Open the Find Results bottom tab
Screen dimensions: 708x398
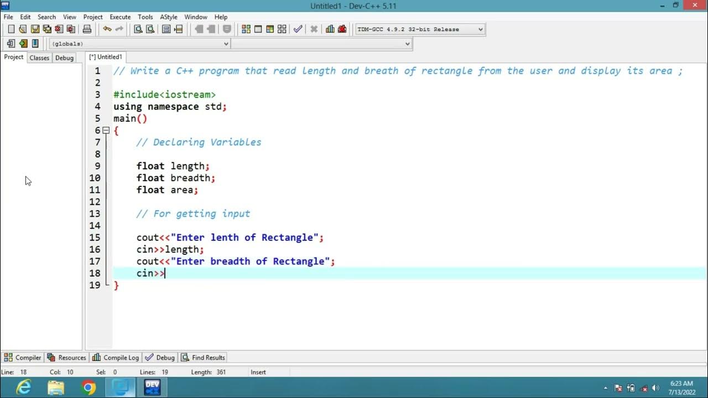tap(203, 358)
